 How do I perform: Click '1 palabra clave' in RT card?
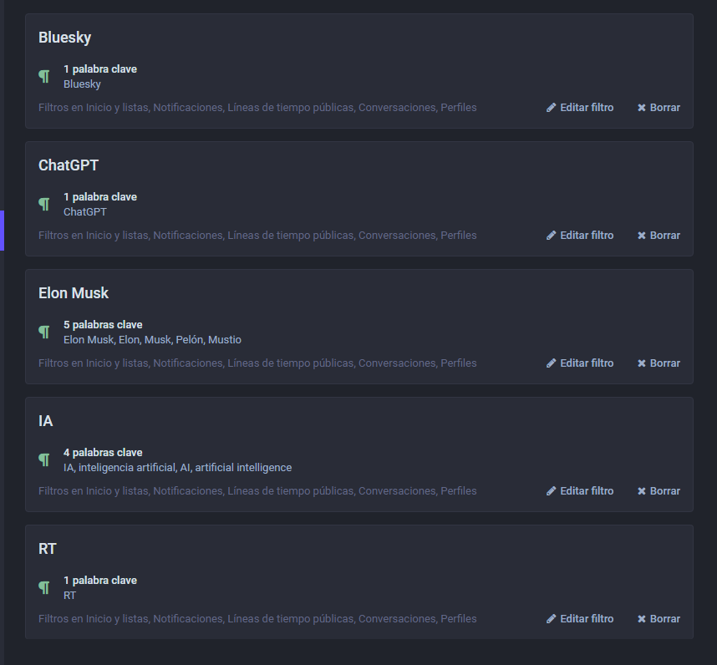click(x=100, y=581)
